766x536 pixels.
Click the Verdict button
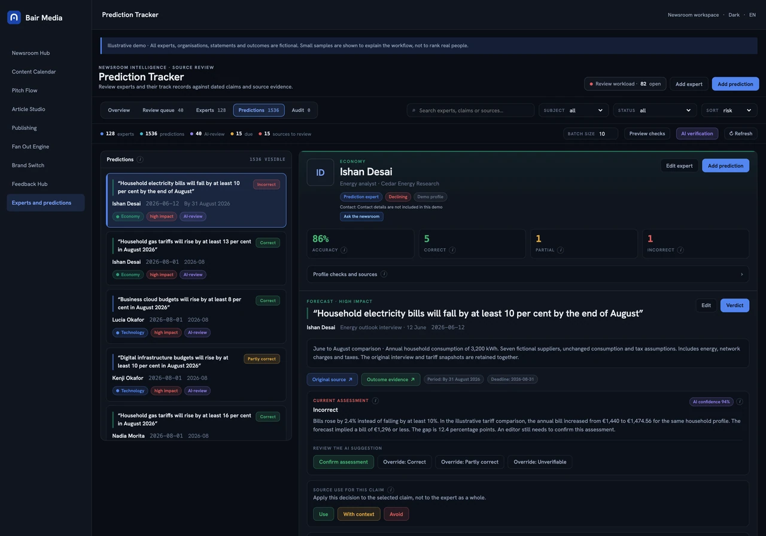pos(735,305)
